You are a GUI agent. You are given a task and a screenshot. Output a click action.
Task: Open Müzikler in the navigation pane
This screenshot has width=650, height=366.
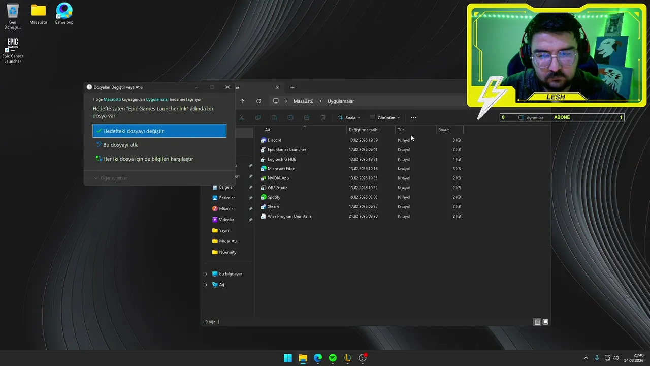click(227, 209)
